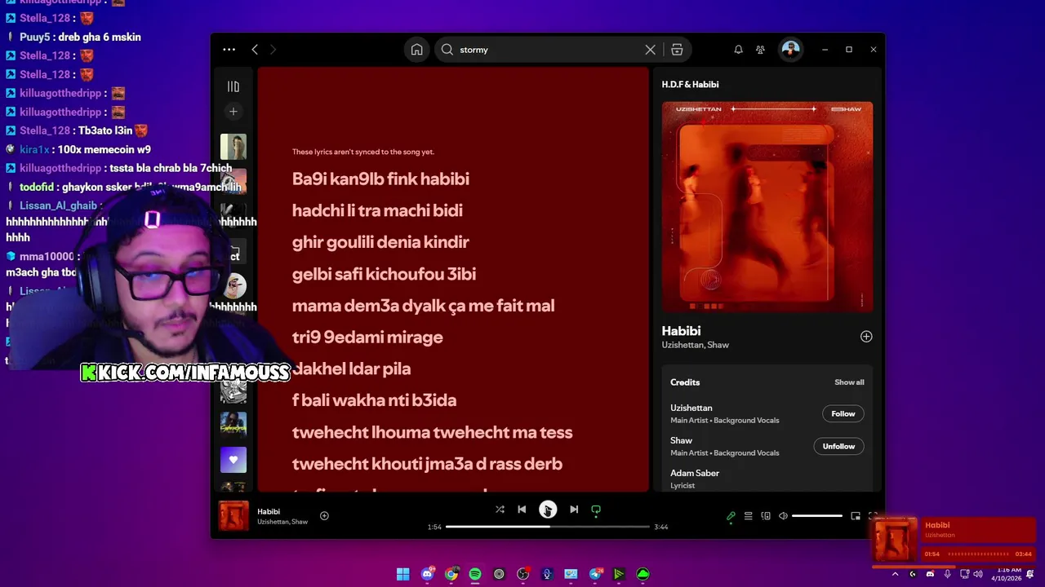Clear the "stormy" search text

point(650,50)
